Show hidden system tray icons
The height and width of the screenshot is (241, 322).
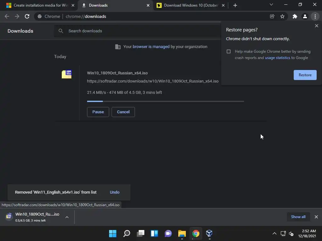[274, 233]
